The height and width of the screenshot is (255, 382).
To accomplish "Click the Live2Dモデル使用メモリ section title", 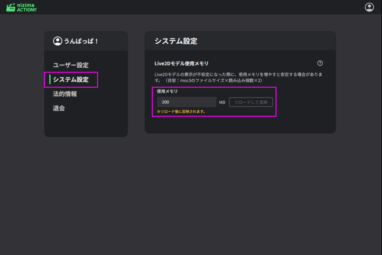I will click(x=181, y=63).
